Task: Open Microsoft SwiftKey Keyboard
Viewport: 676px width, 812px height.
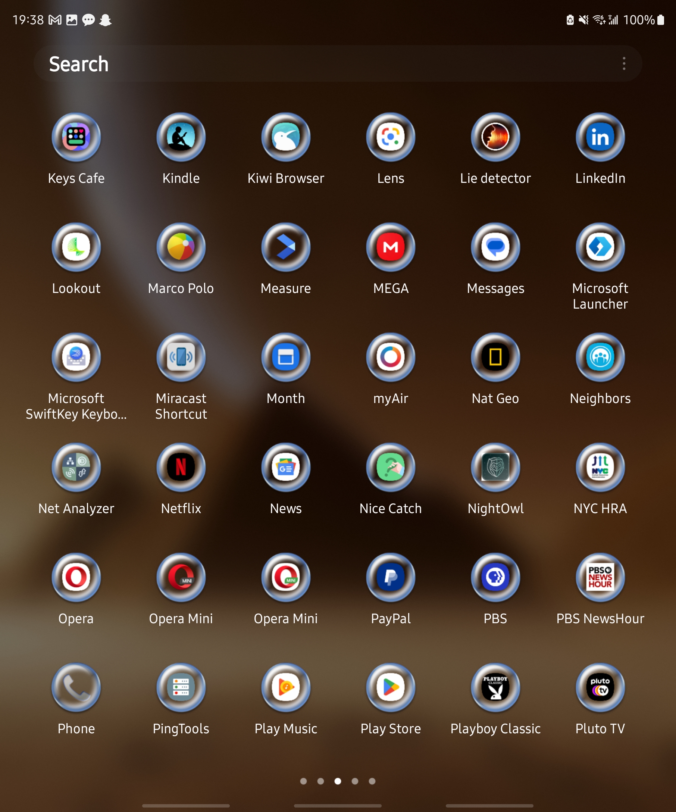Action: [76, 357]
